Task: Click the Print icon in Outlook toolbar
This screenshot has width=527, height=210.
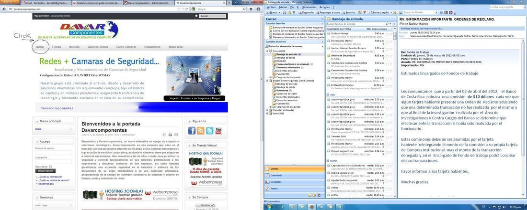Action: [284, 12]
